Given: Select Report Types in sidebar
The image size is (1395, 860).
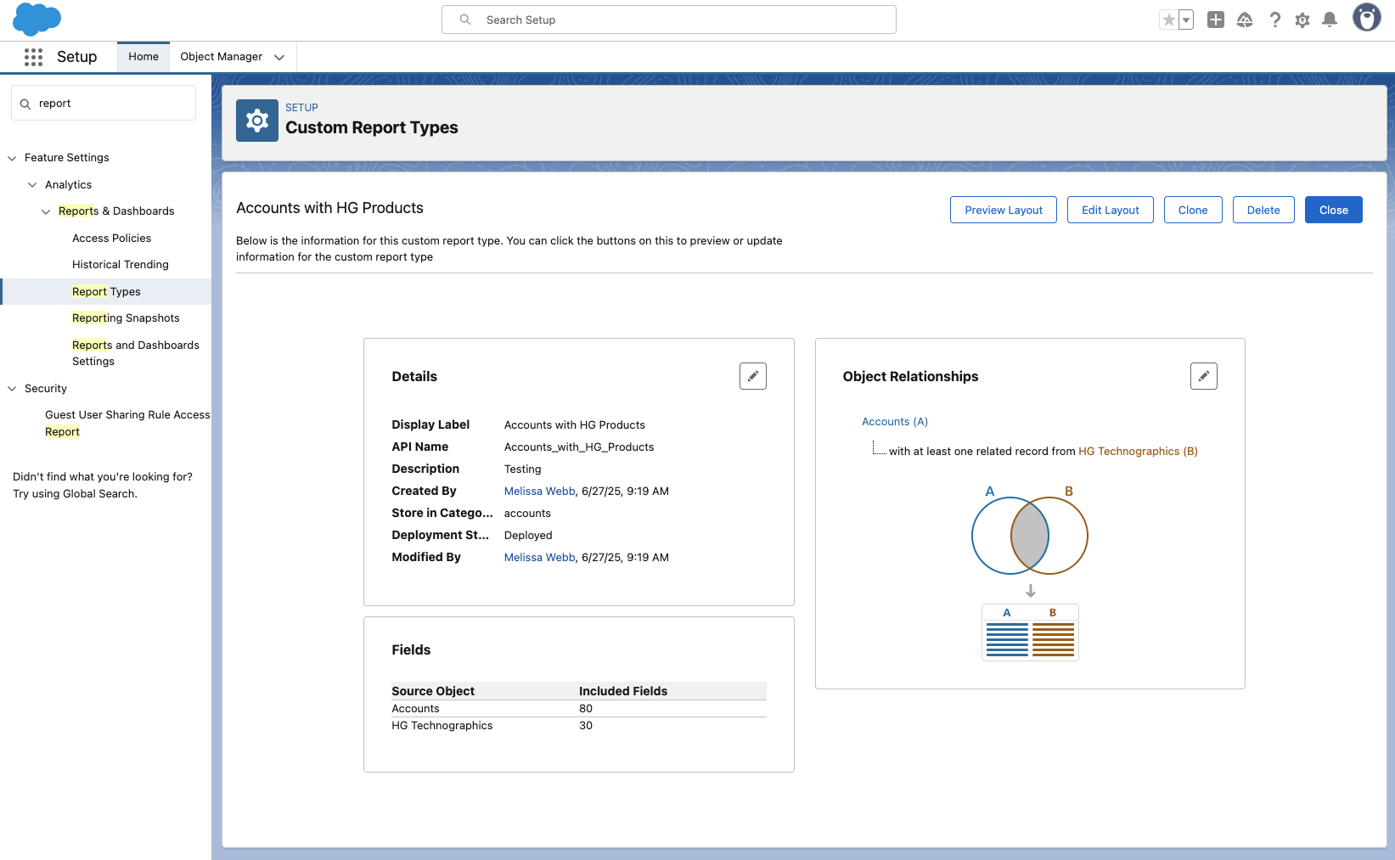Looking at the screenshot, I should coord(106,291).
